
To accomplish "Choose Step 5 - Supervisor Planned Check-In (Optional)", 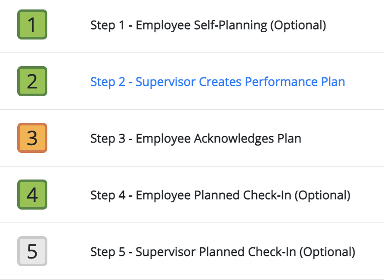I will [x=223, y=252].
